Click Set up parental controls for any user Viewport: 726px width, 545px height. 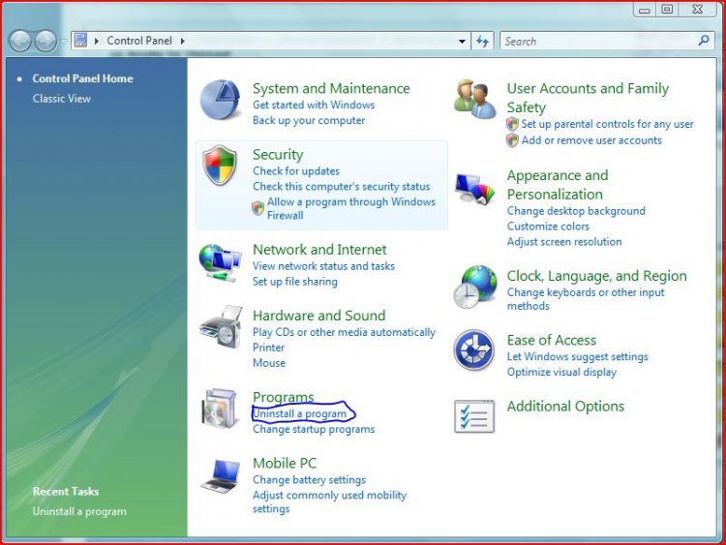607,124
